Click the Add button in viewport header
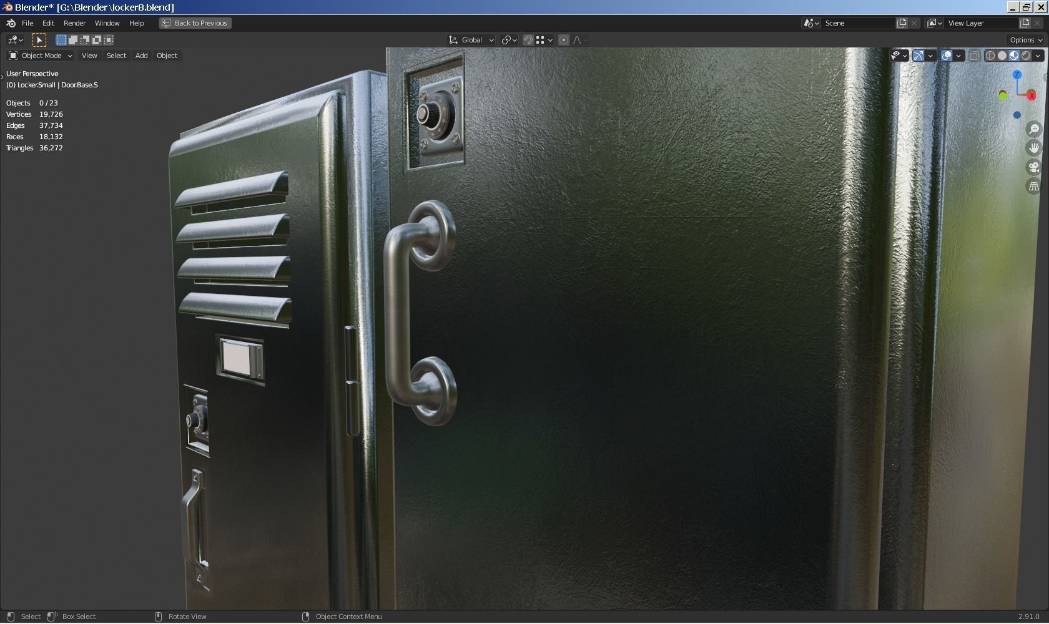This screenshot has width=1049, height=624. (141, 56)
